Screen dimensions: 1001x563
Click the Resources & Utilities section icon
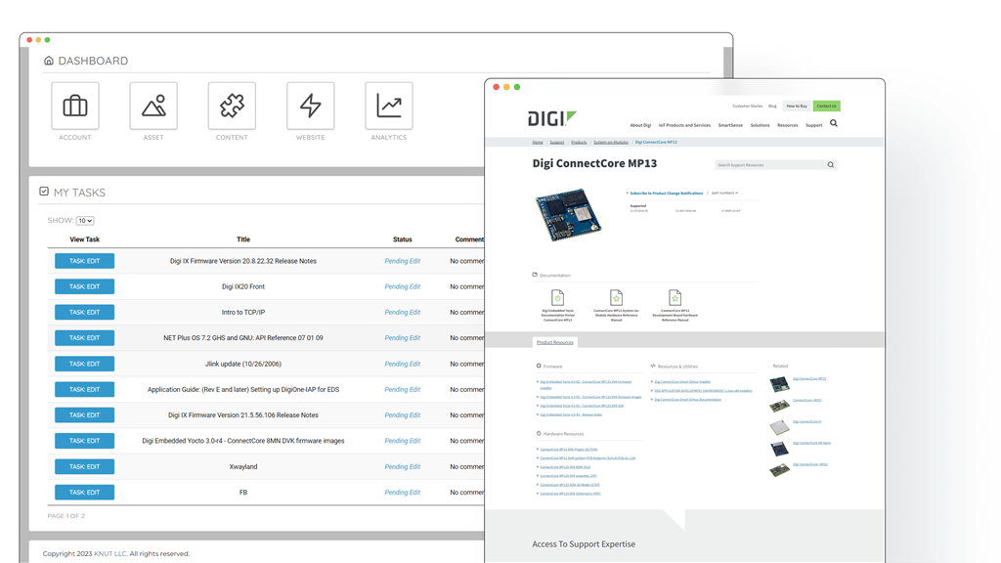(x=653, y=366)
